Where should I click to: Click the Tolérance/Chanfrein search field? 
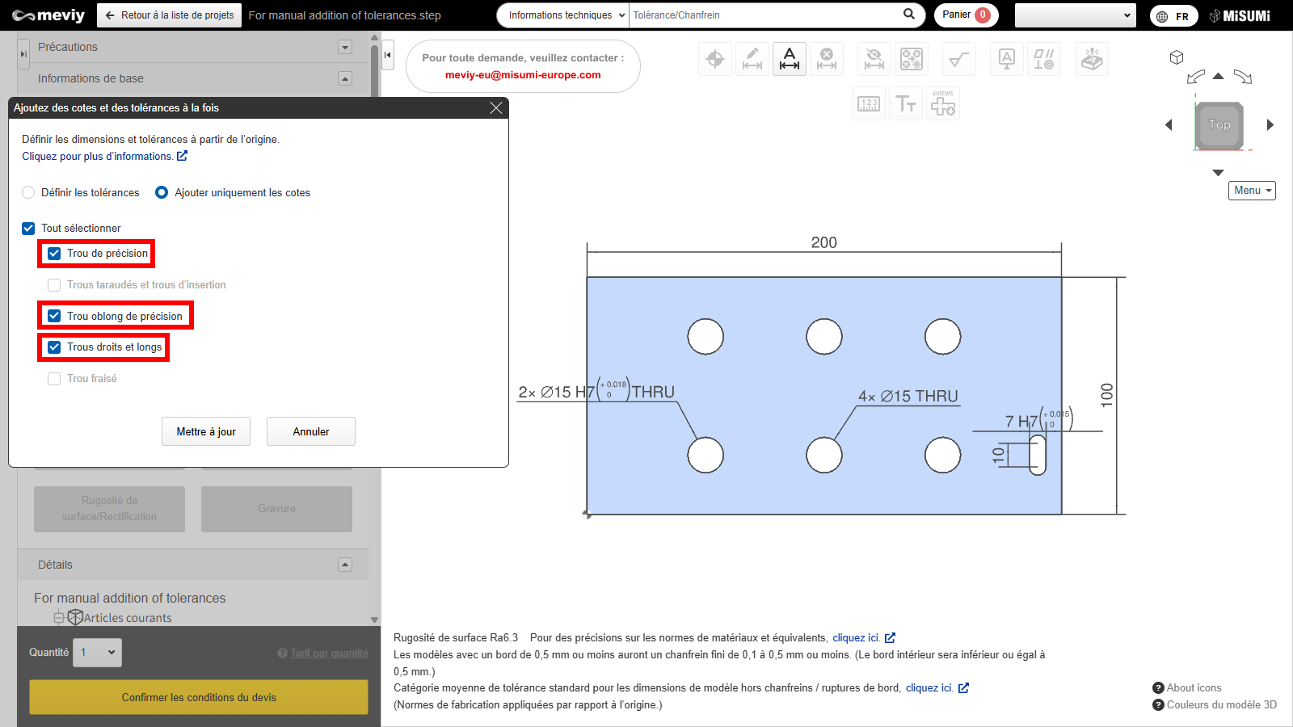(x=764, y=15)
